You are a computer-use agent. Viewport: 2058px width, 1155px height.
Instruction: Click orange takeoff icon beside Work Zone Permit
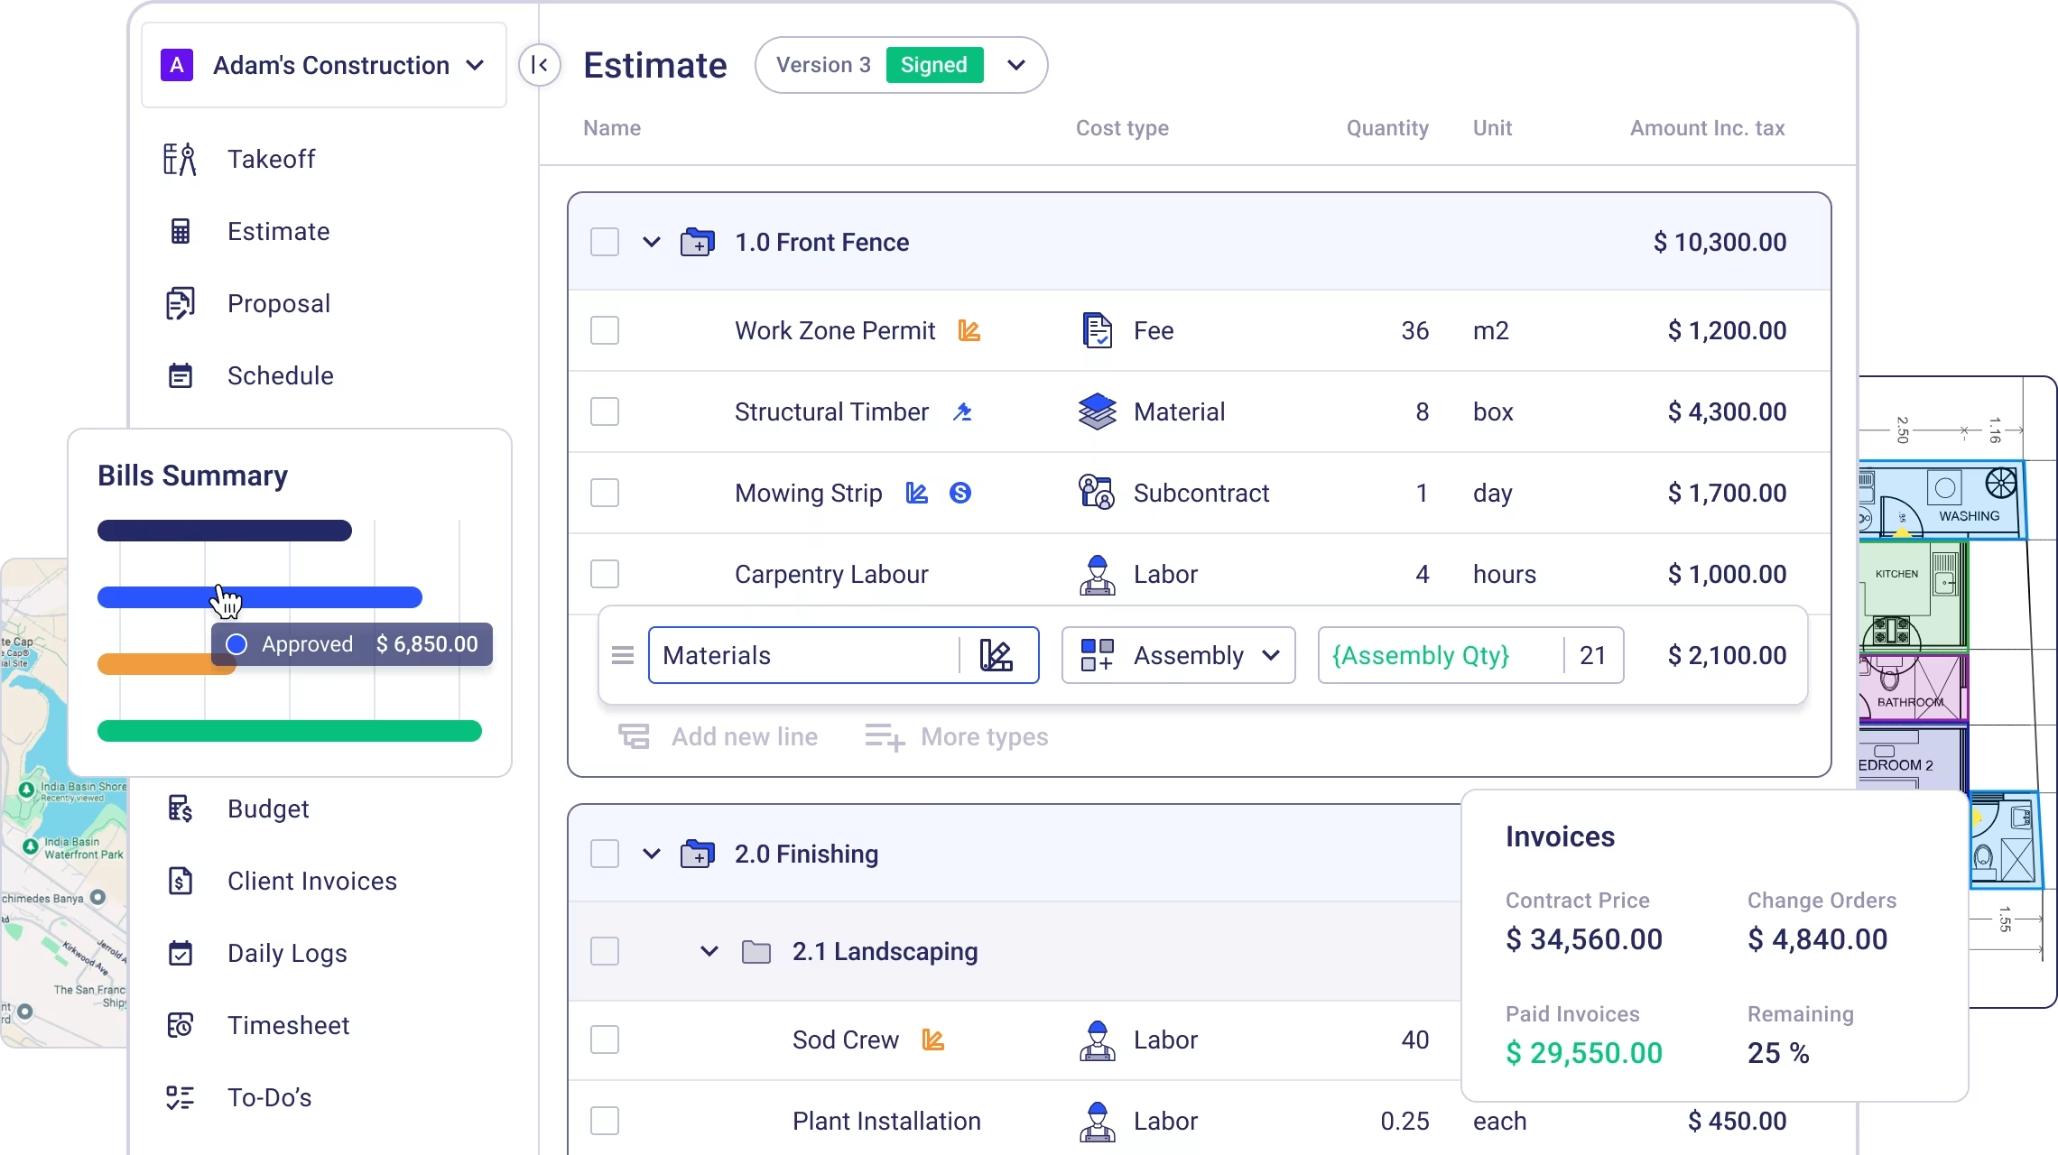tap(969, 331)
